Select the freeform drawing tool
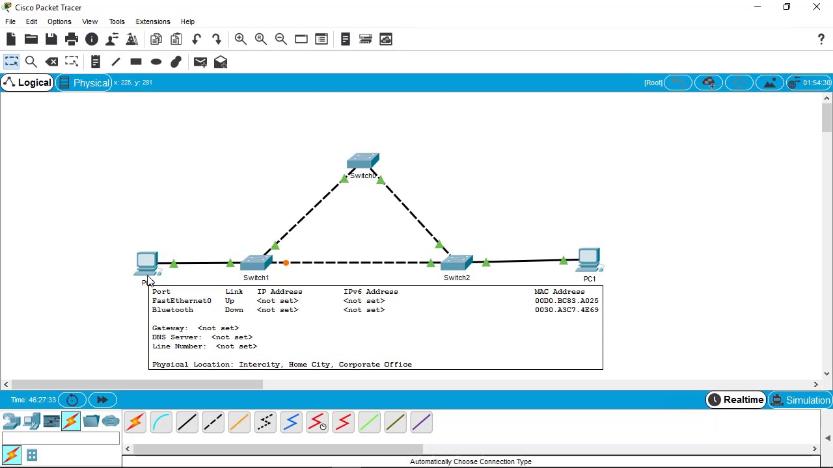The width and height of the screenshot is (833, 468). (176, 62)
